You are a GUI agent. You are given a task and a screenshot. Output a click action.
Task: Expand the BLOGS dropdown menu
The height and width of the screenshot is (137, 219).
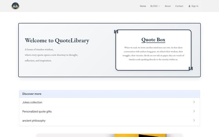155,6
